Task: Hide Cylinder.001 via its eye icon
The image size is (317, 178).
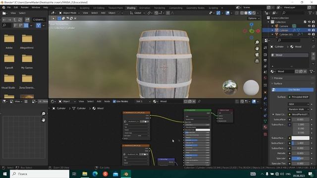Action: point(309,34)
